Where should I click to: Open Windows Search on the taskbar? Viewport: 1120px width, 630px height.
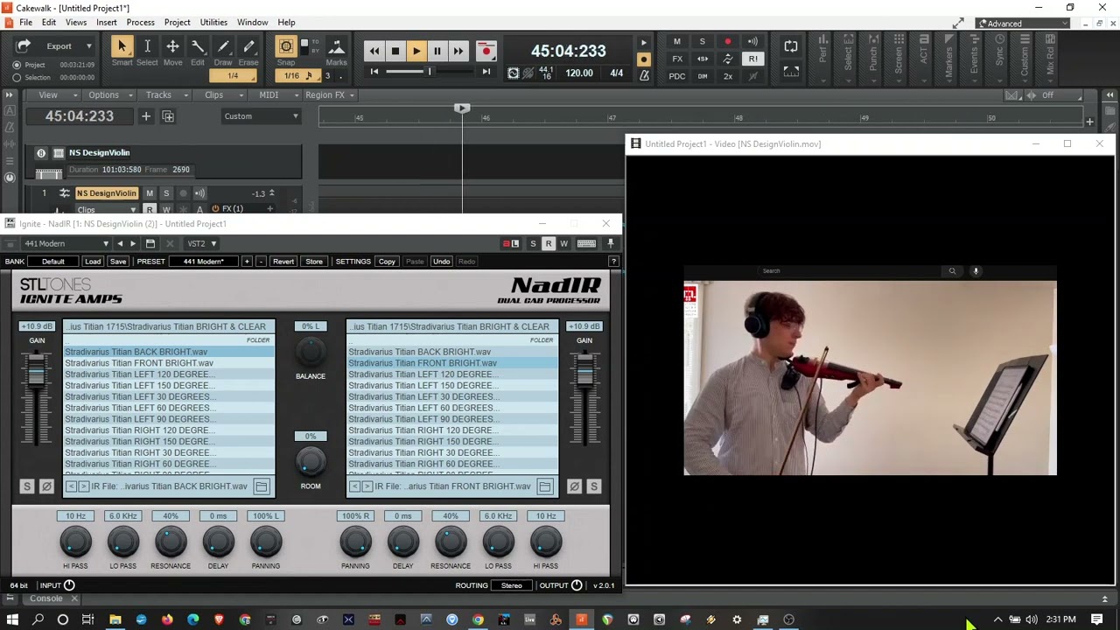click(x=38, y=619)
